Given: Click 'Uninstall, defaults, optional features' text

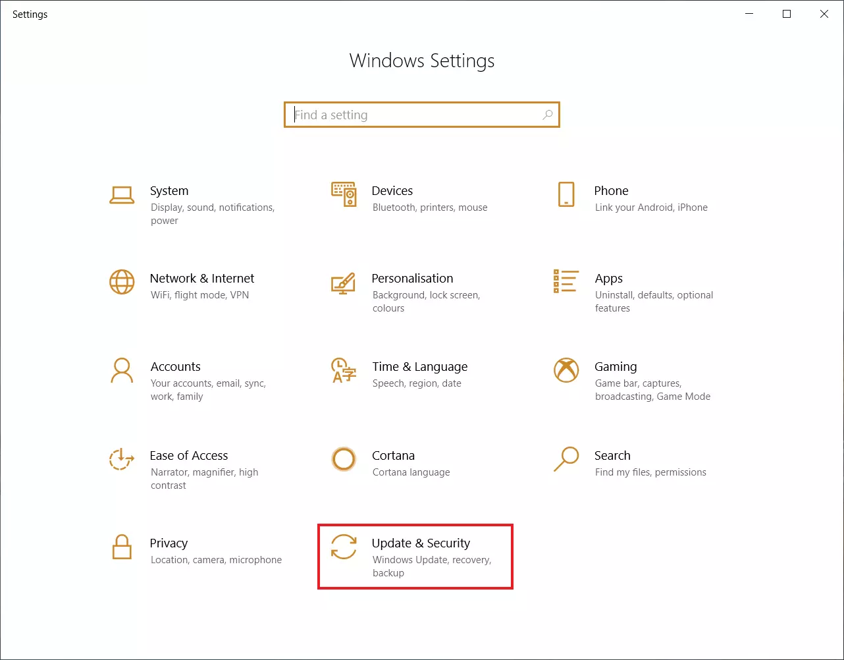Looking at the screenshot, I should click(654, 302).
